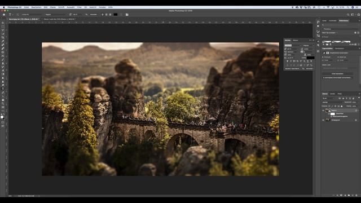Hide the Ebene 1 layer
361x203 pixels.
pyautogui.click(x=323, y=111)
